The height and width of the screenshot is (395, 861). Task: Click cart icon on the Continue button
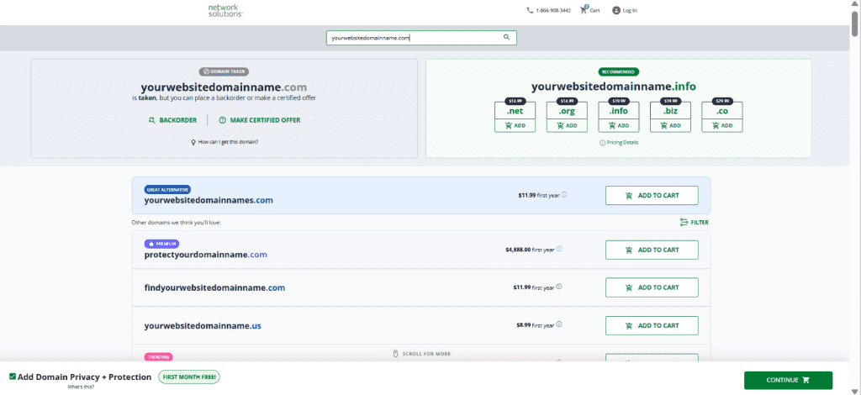(806, 380)
